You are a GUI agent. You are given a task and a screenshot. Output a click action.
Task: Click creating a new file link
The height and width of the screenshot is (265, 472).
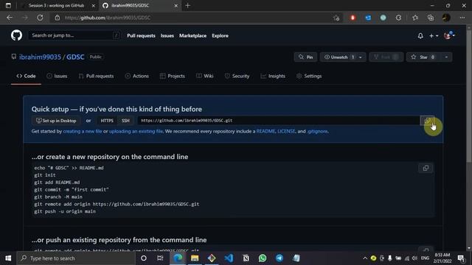[83, 131]
